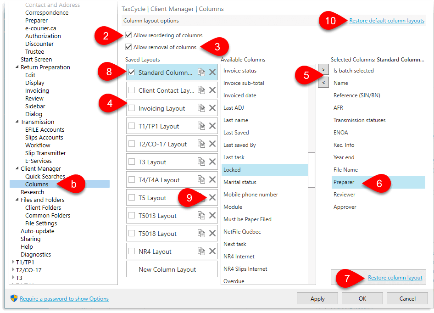
Task: Open EFILE Accounts options page
Action: pos(45,129)
